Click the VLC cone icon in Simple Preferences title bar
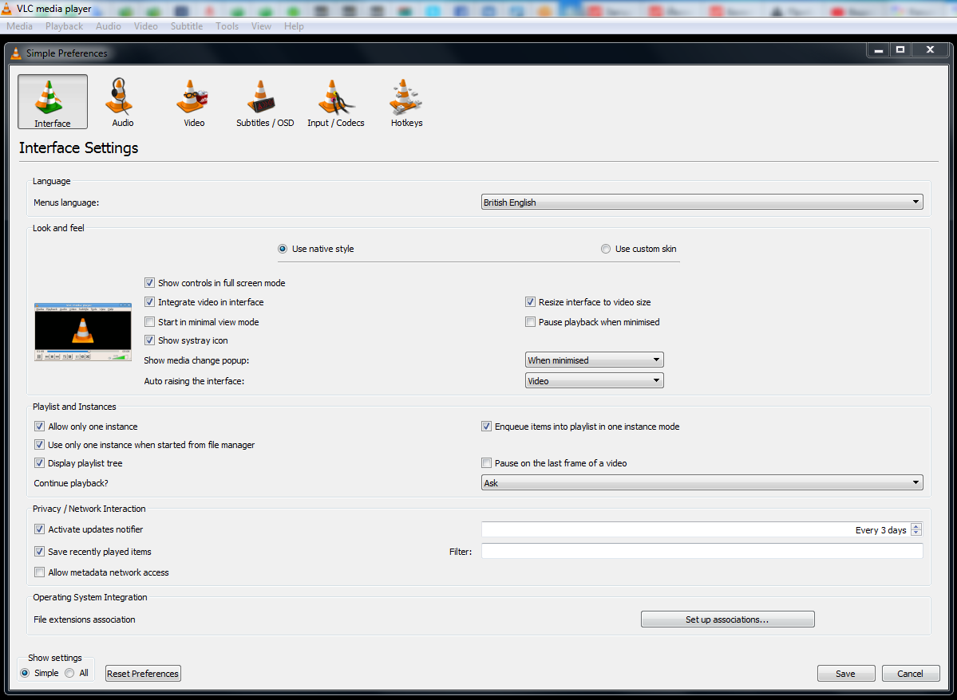Screen dimensions: 957x700 (x=16, y=53)
